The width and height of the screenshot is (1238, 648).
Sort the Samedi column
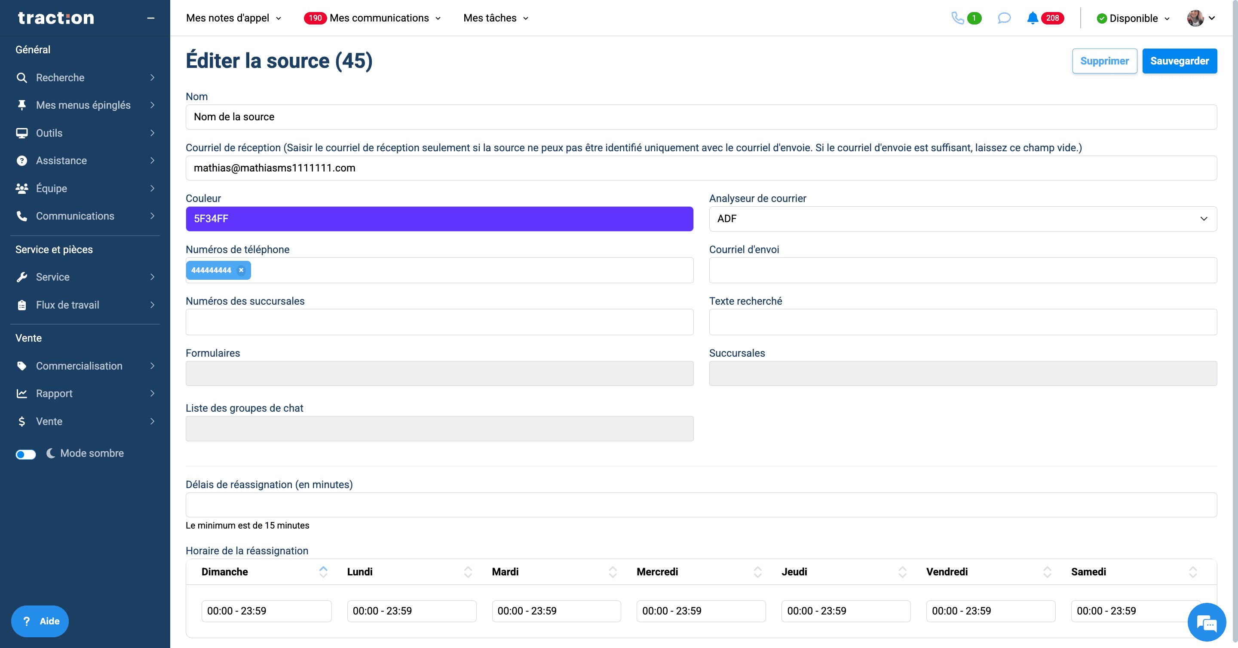[x=1192, y=572]
